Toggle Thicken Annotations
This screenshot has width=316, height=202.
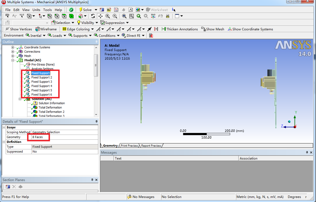click(x=180, y=29)
